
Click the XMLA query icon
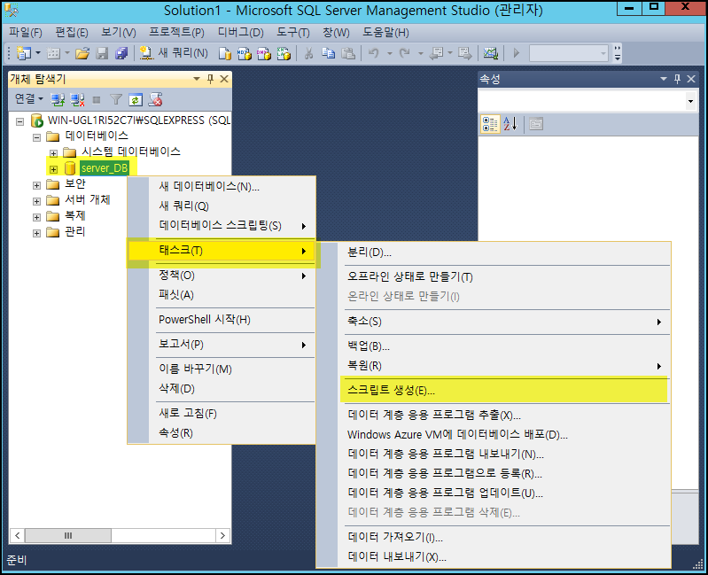(x=284, y=54)
